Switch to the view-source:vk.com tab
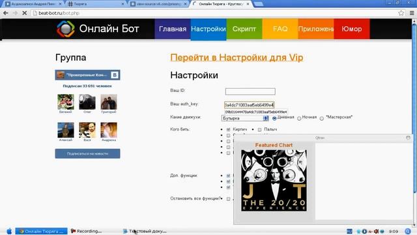The height and width of the screenshot is (235, 417). click(158, 4)
